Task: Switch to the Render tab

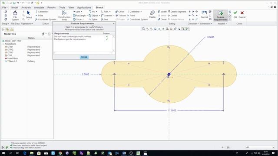Action: [x=52, y=8]
